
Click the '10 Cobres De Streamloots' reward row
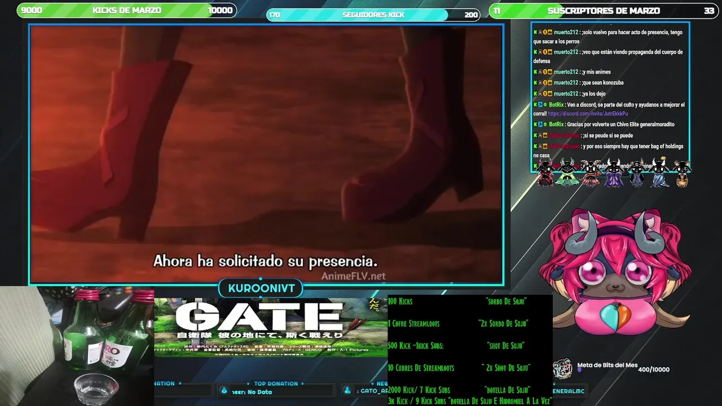[458, 368]
